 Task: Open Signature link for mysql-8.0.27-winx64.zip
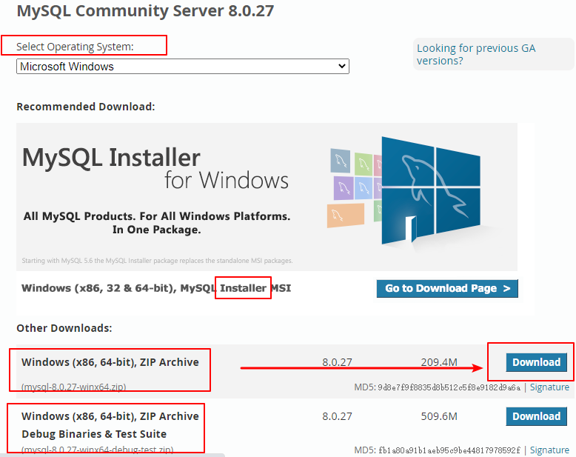(x=549, y=387)
